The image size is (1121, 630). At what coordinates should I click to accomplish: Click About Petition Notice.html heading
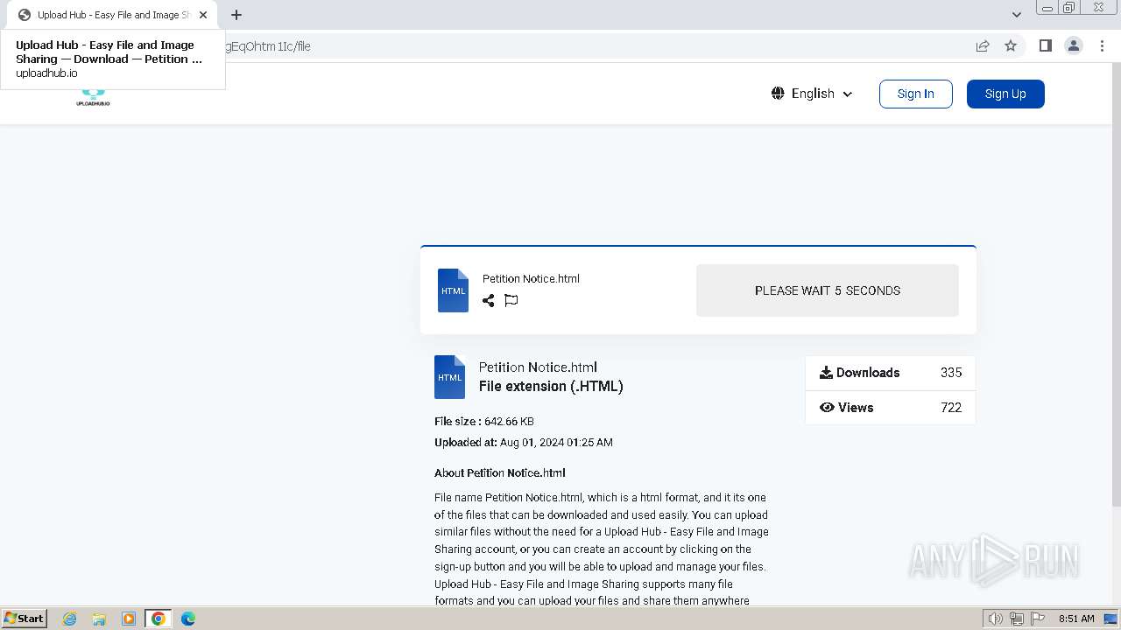coord(500,473)
